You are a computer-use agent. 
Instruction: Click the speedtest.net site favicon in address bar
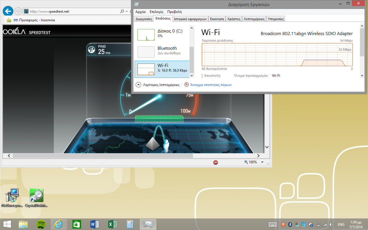26,11
